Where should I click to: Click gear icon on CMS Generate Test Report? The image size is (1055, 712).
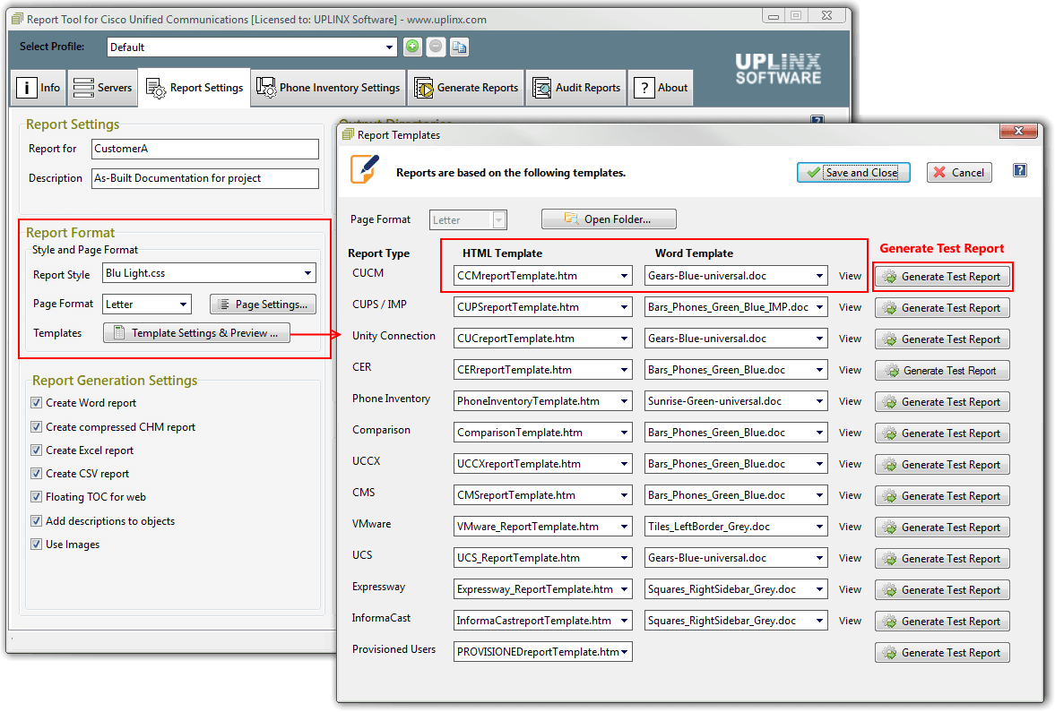click(890, 496)
